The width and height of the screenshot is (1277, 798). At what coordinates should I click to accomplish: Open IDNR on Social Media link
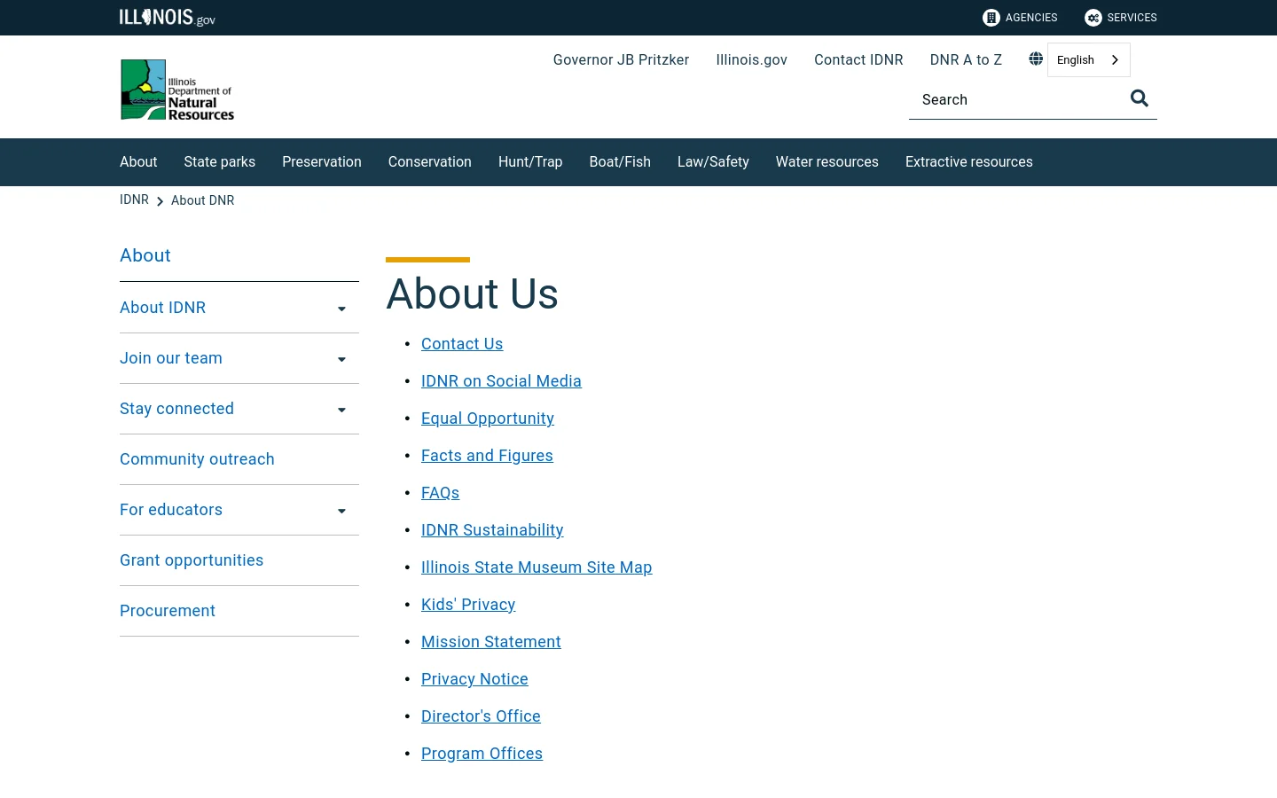(x=501, y=381)
